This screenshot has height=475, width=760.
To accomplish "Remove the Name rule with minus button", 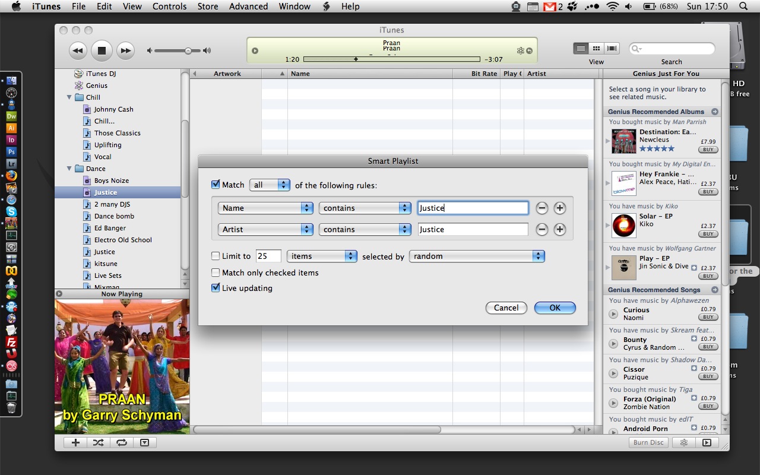I will tap(541, 208).
